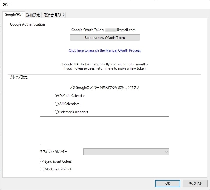Dismiss dialog with the キャンセル button

point(195,183)
